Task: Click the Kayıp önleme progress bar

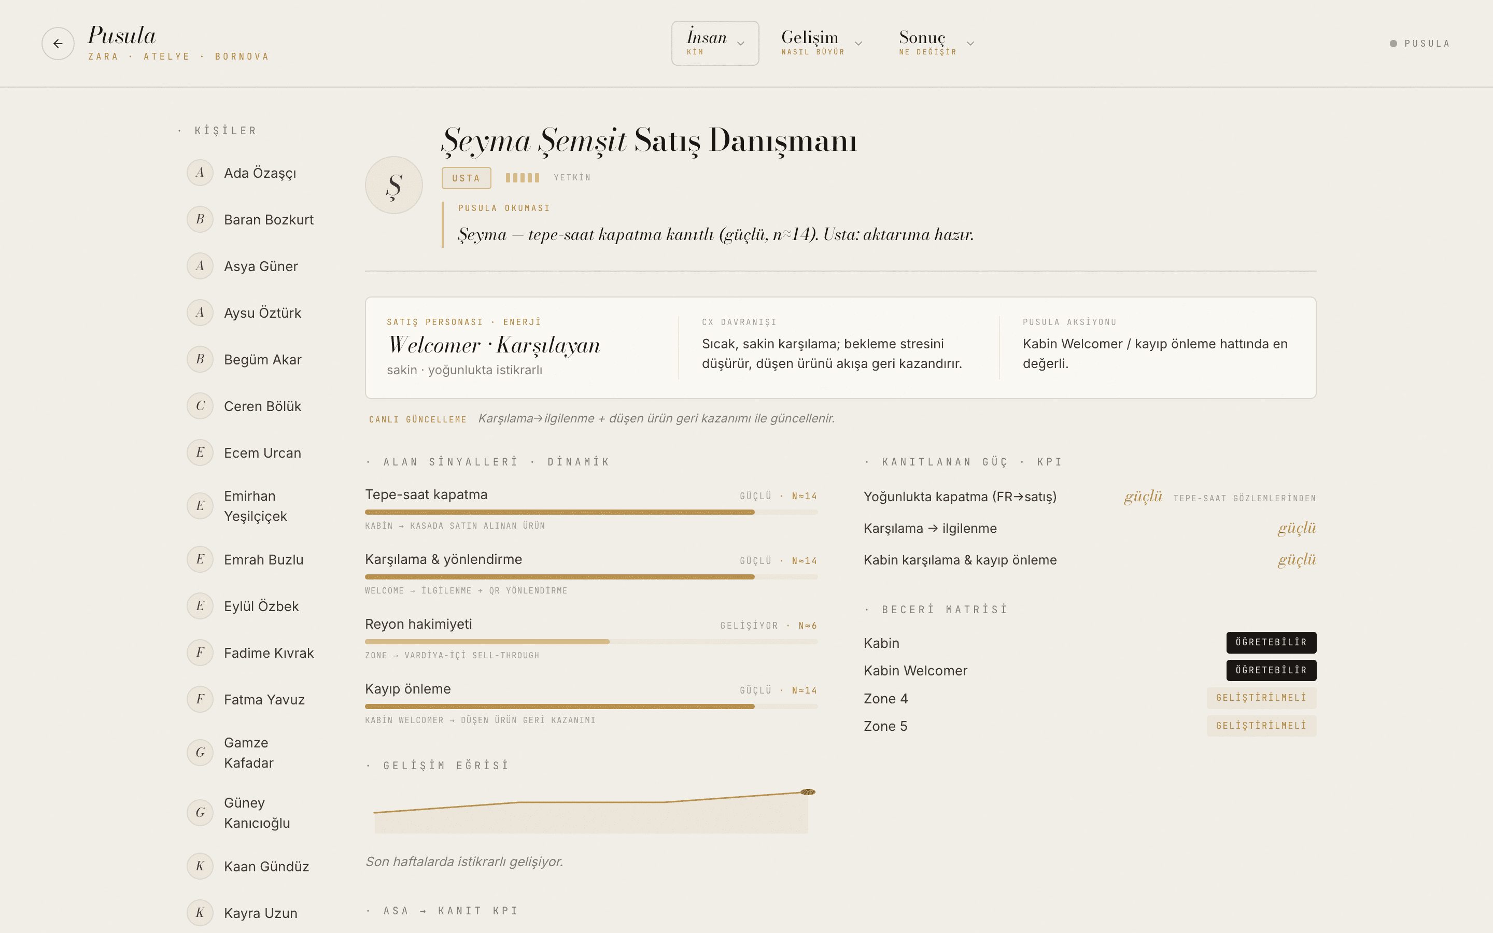Action: (x=591, y=706)
